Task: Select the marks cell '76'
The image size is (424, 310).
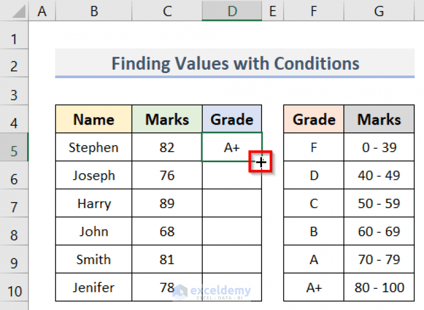Action: 167,175
